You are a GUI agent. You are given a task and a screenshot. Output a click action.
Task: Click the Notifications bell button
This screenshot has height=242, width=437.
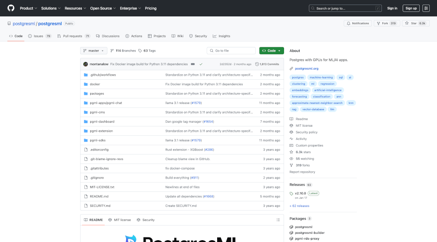pos(358,23)
